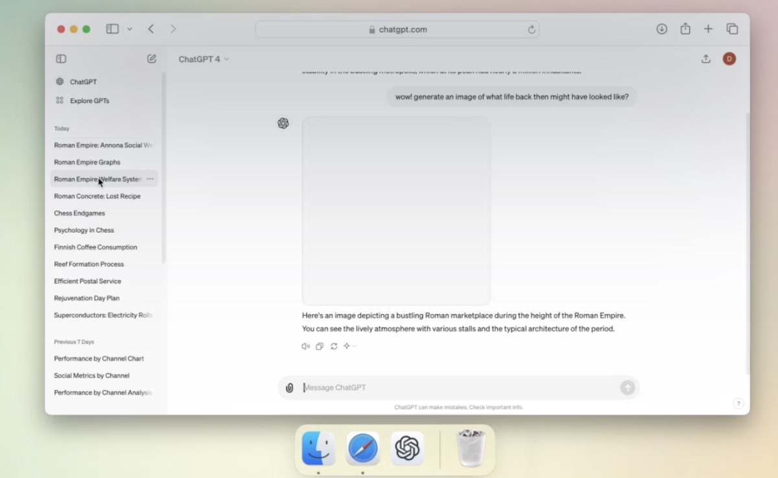778x478 pixels.
Task: Regenerate the response with the refresh icon
Action: pos(333,347)
